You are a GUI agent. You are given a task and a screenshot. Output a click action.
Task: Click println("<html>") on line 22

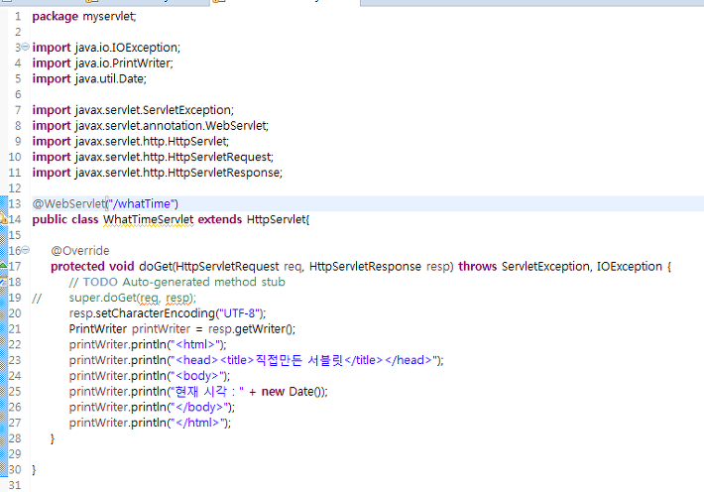click(x=148, y=344)
